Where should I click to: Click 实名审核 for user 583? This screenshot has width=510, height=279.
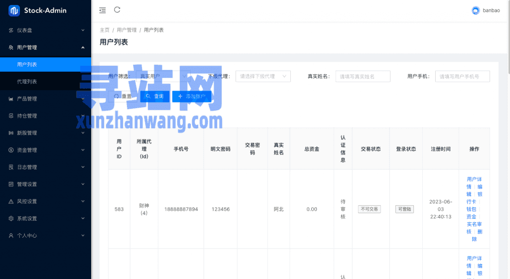click(474, 228)
